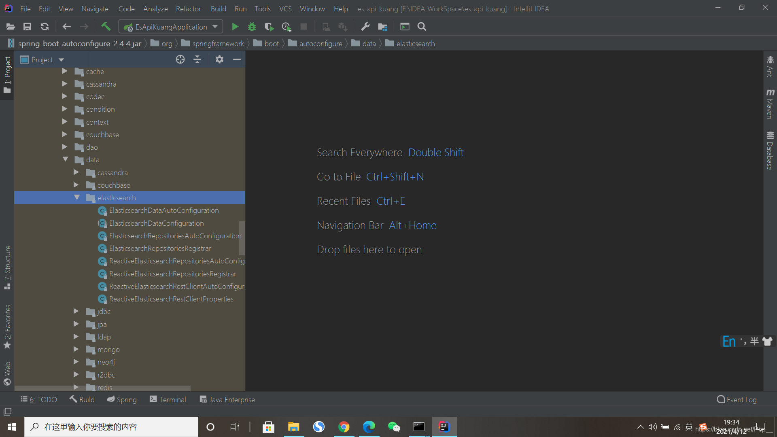Collapse the data folder
The image size is (777, 437).
click(65, 159)
